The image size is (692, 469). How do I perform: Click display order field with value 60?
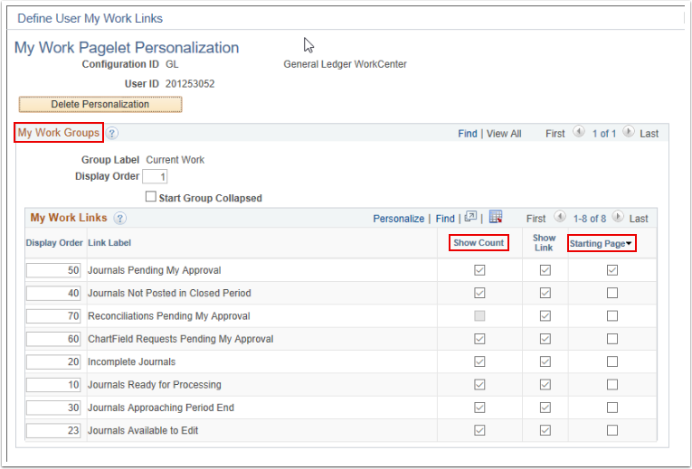[53, 339]
